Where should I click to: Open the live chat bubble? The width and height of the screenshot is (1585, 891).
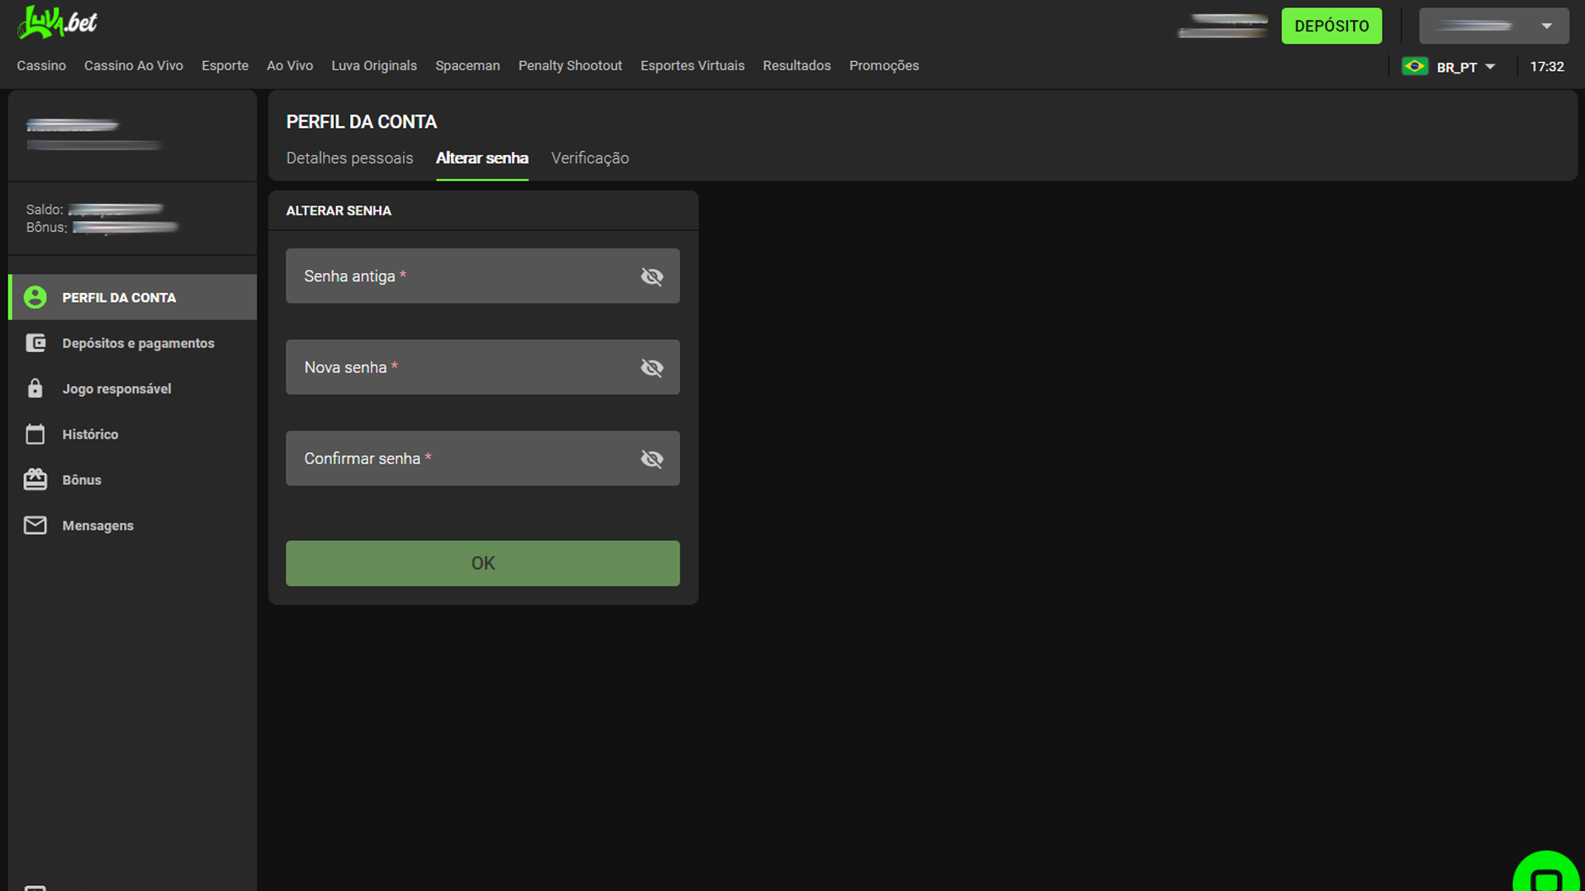coord(1545,876)
